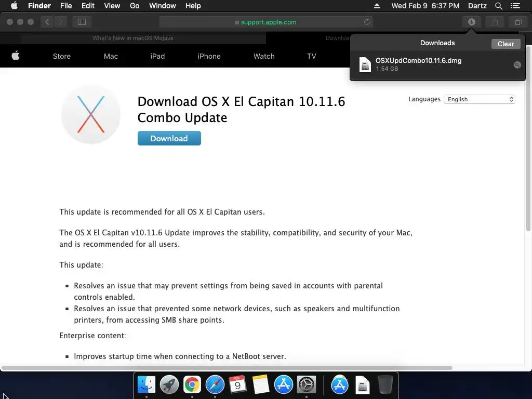
Task: Toggle the Safari downloads button
Action: coord(471,22)
